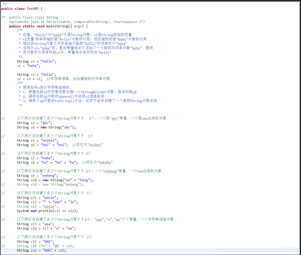Click the line 'String s14 = s13 + "a" + "aa";'

point(46,228)
